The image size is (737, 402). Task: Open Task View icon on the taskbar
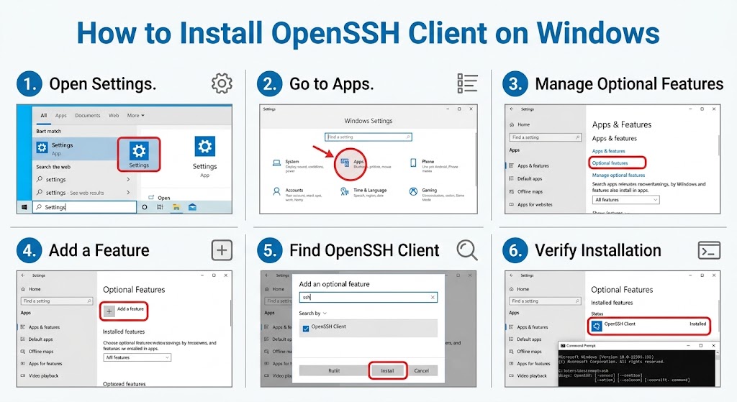point(160,207)
